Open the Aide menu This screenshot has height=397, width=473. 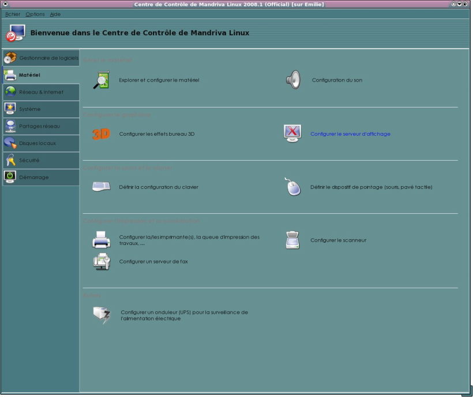tap(55, 14)
